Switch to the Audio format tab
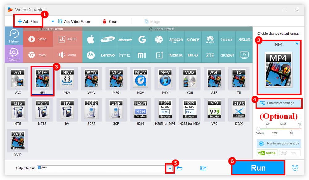The height and width of the screenshot is (180, 309). [x=67, y=55]
